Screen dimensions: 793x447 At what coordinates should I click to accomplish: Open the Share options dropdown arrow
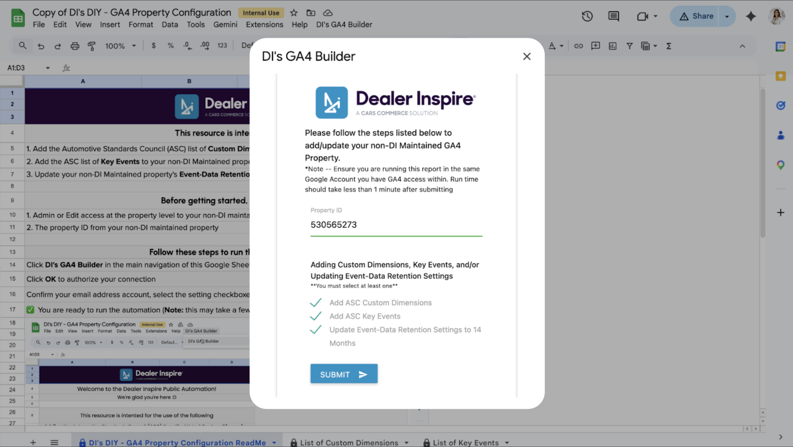[727, 16]
